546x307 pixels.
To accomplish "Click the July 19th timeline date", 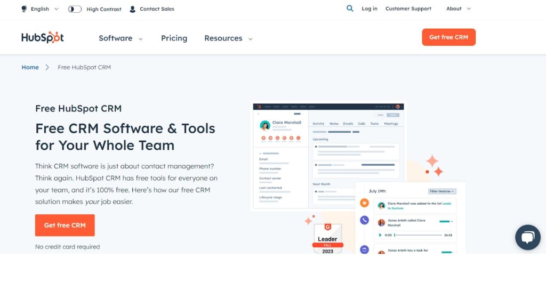I will (x=377, y=191).
